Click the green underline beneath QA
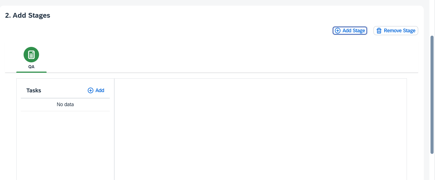Image resolution: width=435 pixels, height=180 pixels. click(x=31, y=72)
